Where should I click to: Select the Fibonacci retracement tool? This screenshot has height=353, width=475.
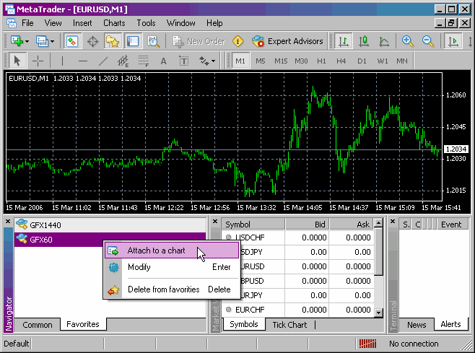[144, 61]
